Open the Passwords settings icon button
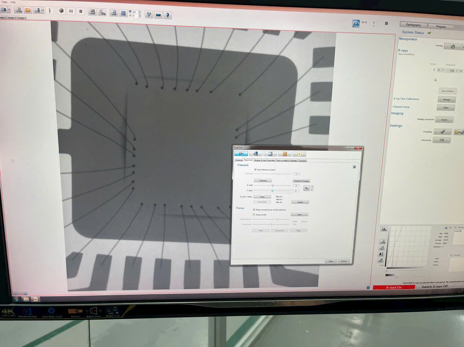 tap(442, 140)
